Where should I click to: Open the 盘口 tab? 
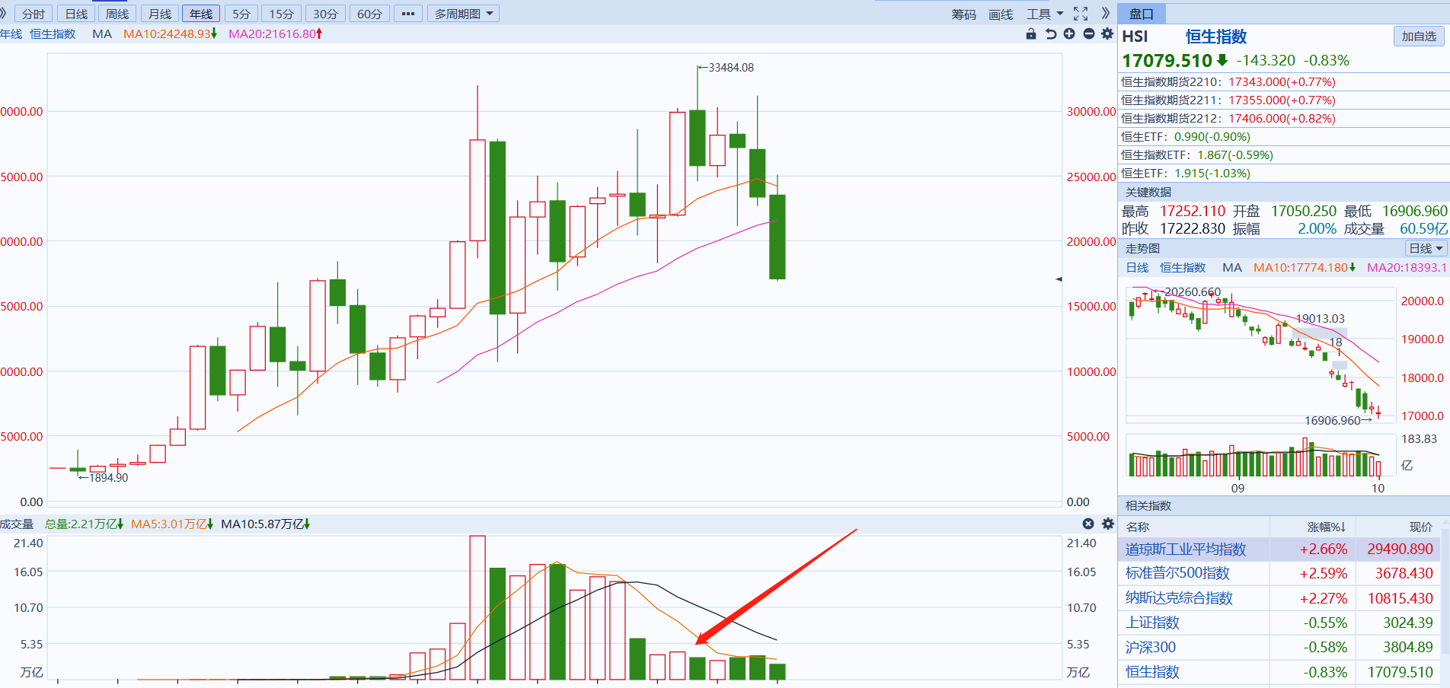(x=1142, y=14)
